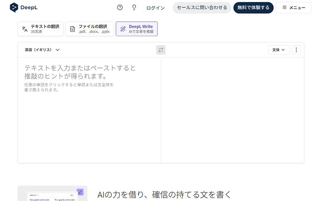Open the help question mark icon
322x201 pixels.
120,8
